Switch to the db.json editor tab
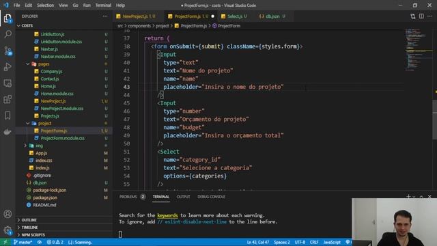The height and width of the screenshot is (246, 437). [272, 16]
